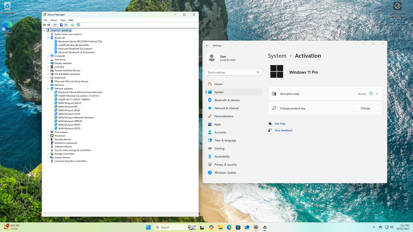Open Home in Settings sidebar
413x232 pixels.
click(234, 84)
